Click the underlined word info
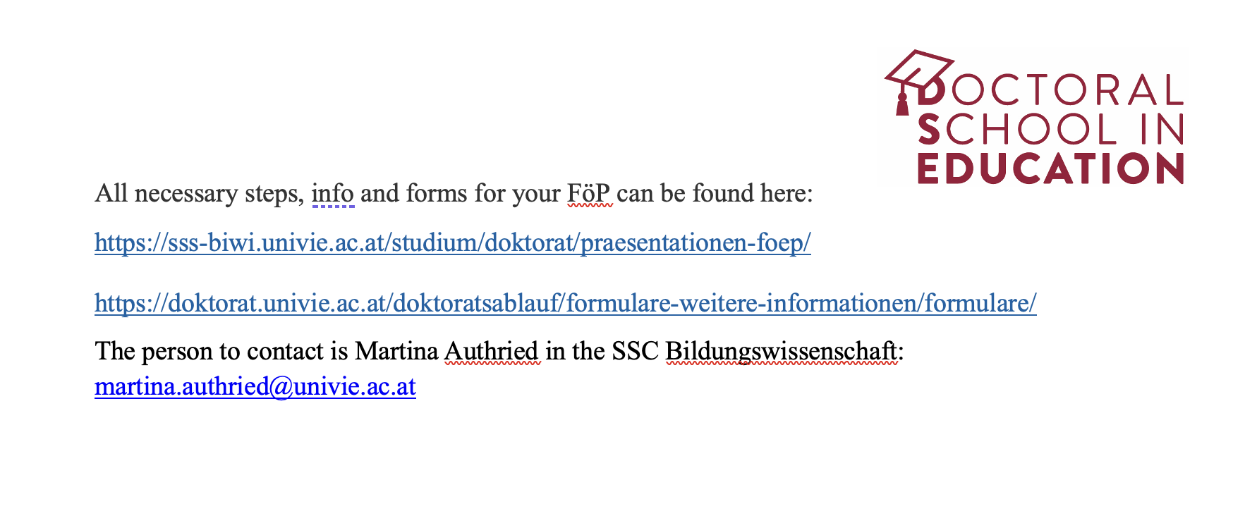The width and height of the screenshot is (1233, 523). click(333, 193)
